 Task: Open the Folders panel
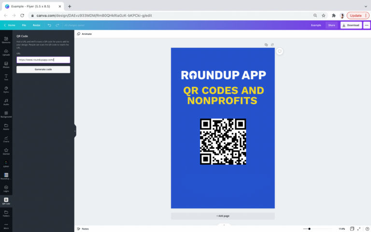[6, 213]
